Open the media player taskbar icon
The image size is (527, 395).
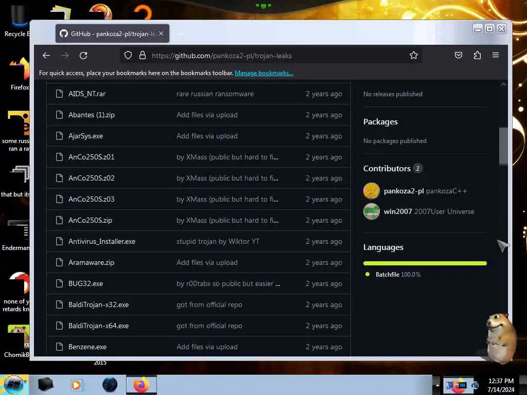pos(76,385)
